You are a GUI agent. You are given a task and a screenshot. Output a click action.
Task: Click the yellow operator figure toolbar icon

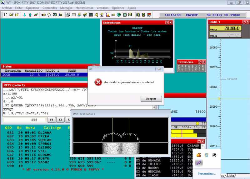coord(102,15)
